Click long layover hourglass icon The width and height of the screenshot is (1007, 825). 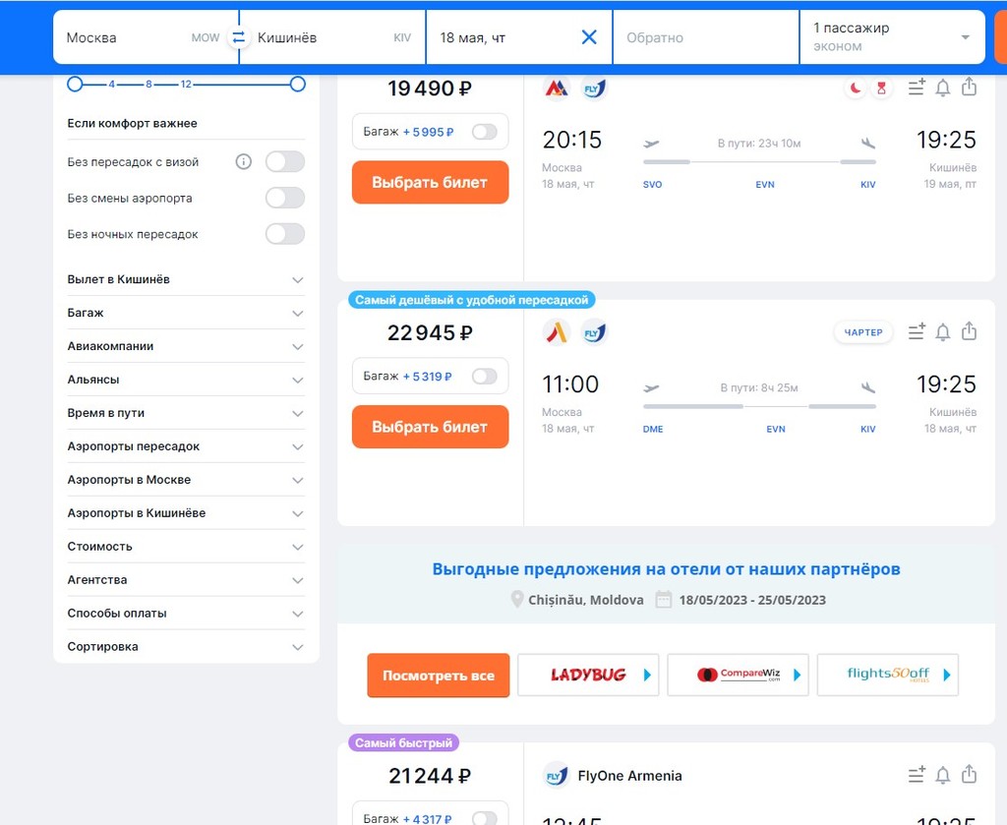[882, 88]
